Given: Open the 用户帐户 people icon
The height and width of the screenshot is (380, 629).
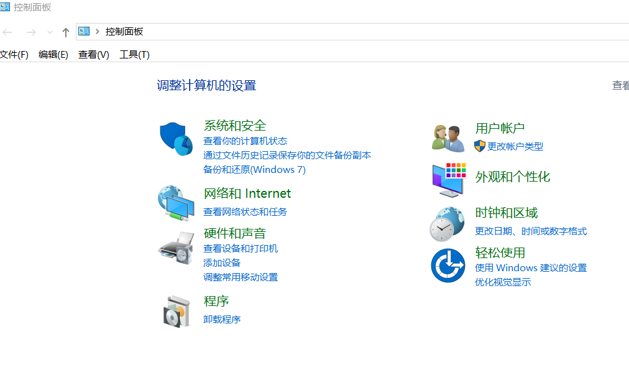Looking at the screenshot, I should click(448, 138).
